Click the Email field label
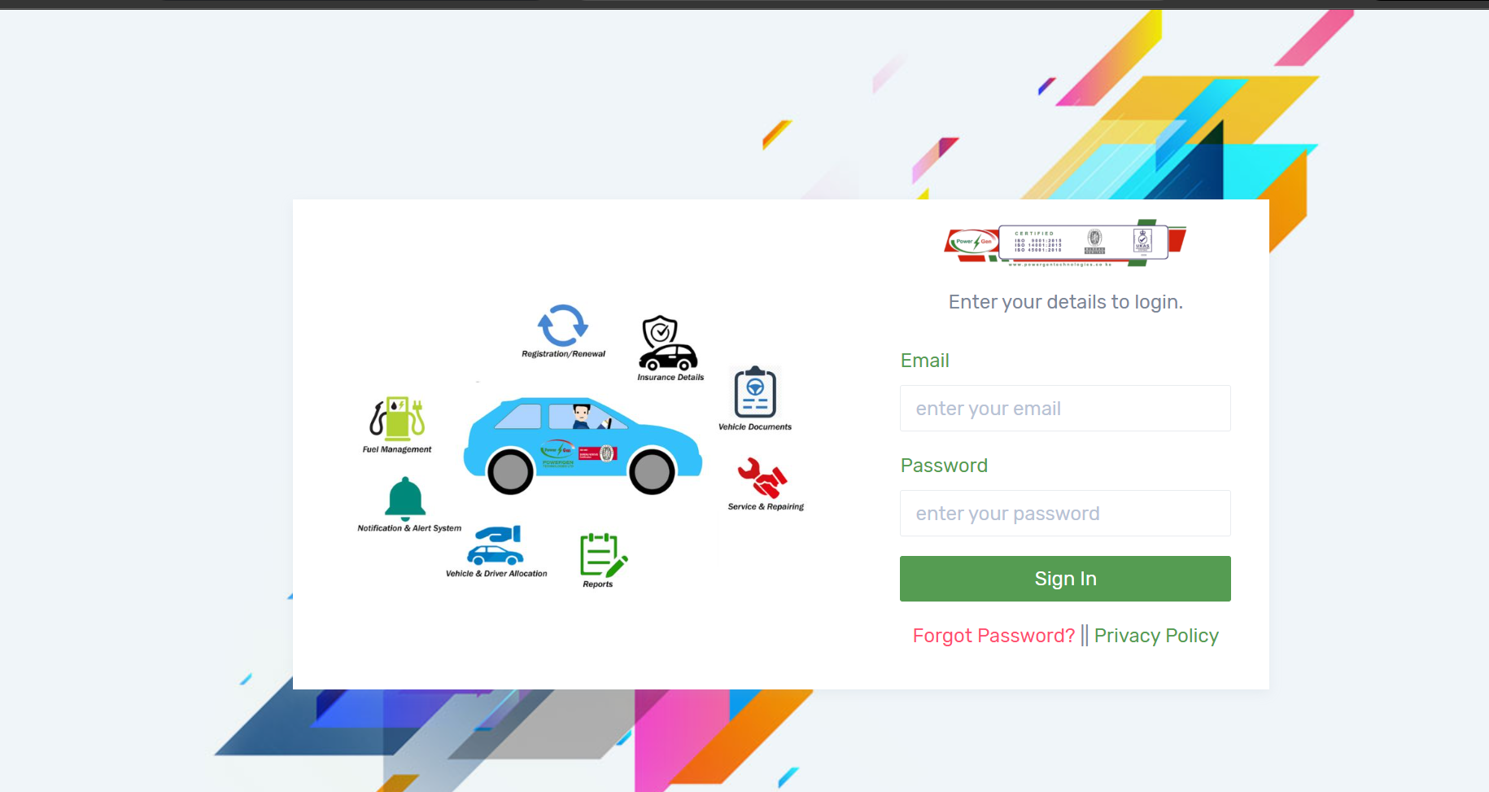The height and width of the screenshot is (792, 1489). (924, 361)
